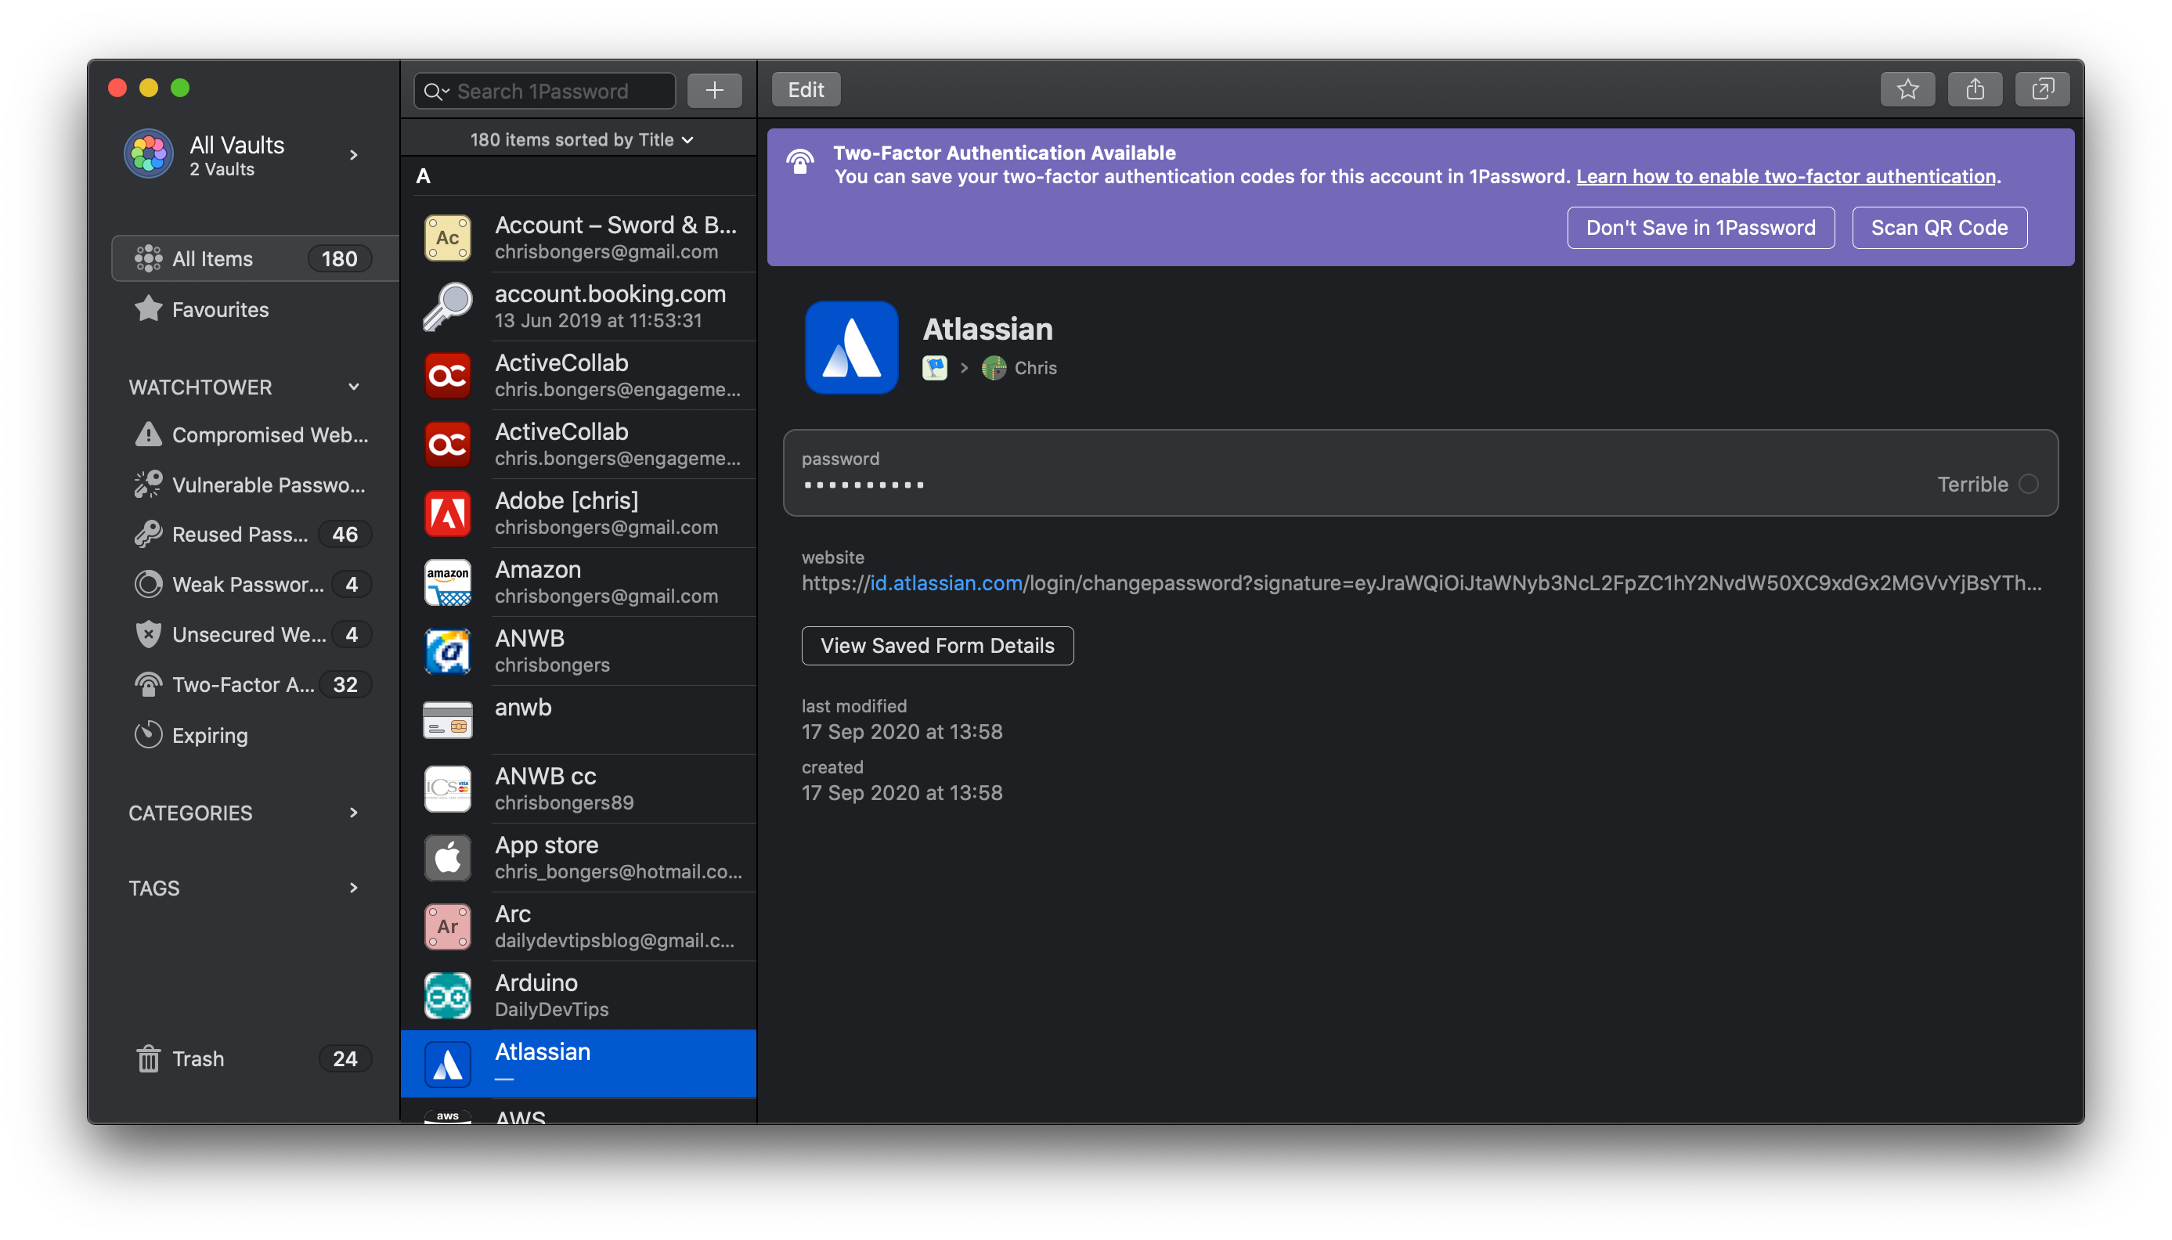Open the id.atlassian.com website link
This screenshot has width=2172, height=1240.
point(946,582)
